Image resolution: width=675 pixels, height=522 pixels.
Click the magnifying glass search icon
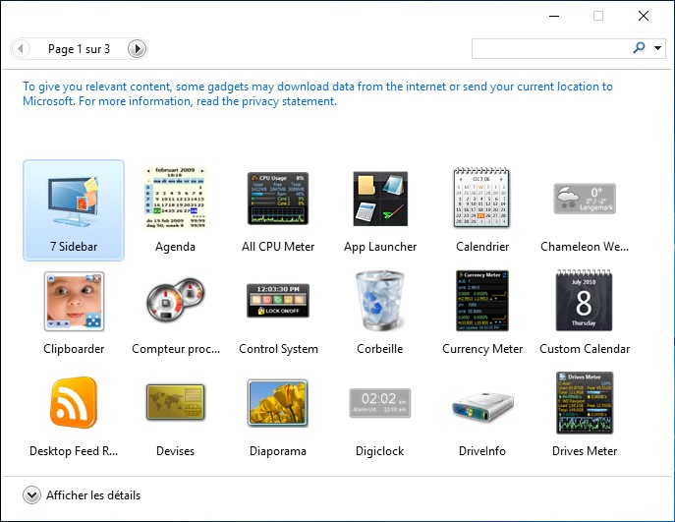pos(639,47)
